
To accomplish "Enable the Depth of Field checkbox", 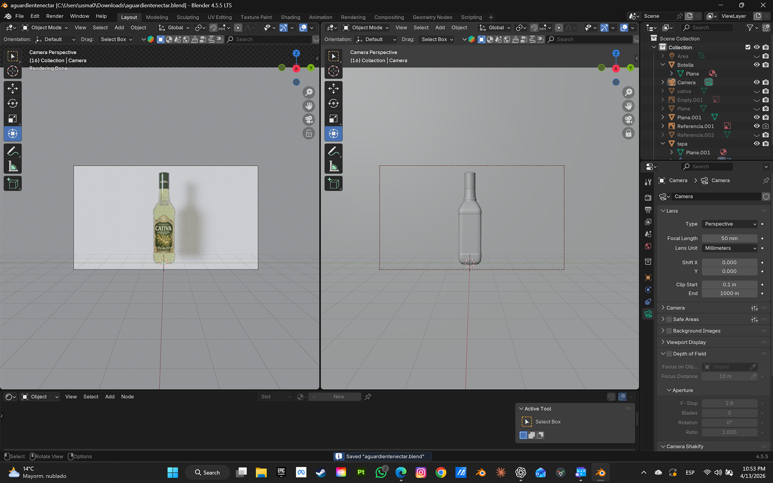I will pos(669,354).
